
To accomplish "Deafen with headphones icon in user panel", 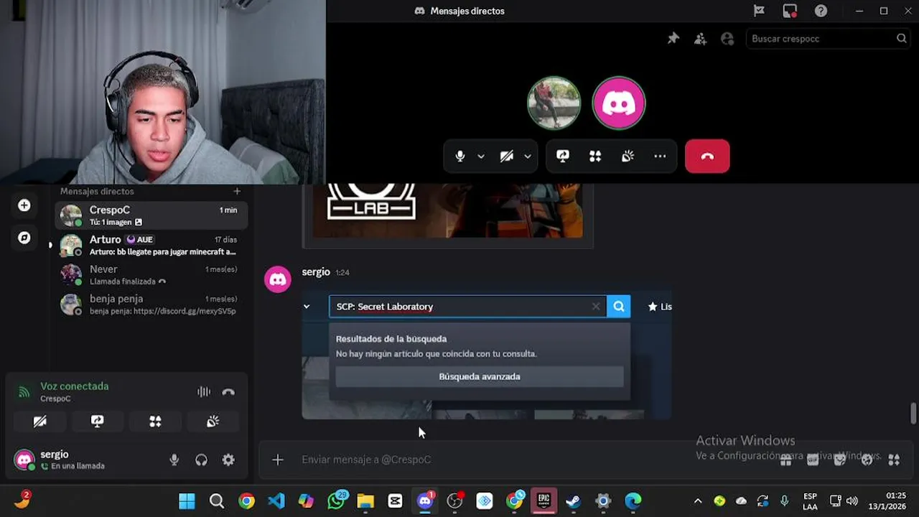I will point(201,460).
